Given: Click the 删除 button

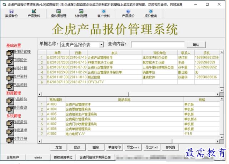Looking at the screenshot, I should [x=96, y=147].
